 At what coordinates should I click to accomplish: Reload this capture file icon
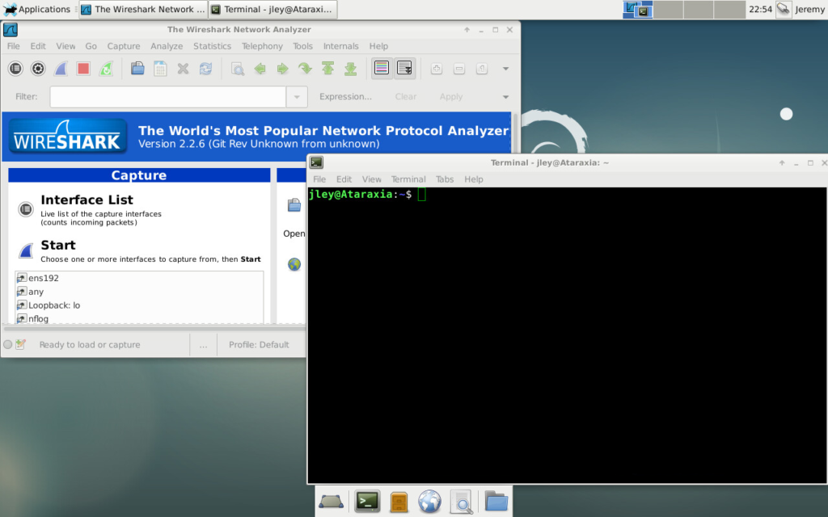[x=206, y=69]
